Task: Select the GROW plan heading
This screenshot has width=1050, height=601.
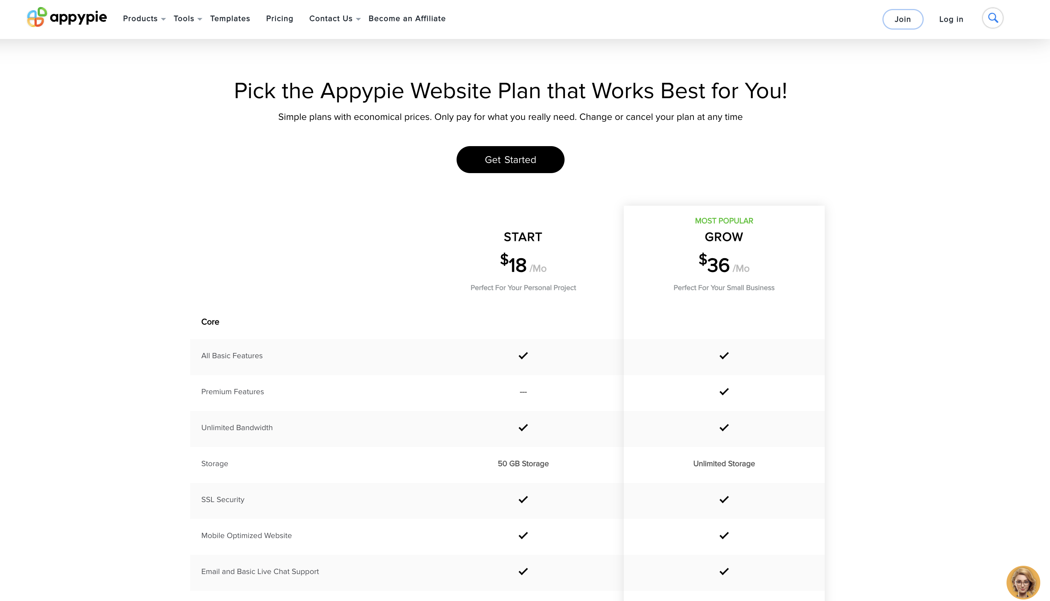Action: (724, 237)
